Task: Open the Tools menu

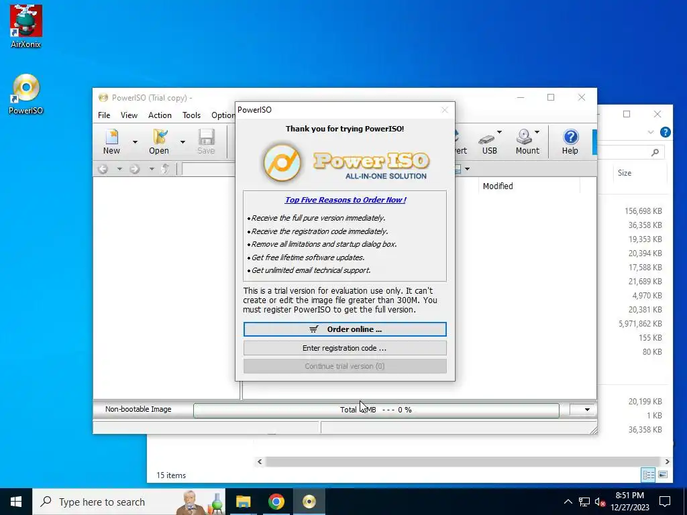Action: pyautogui.click(x=191, y=115)
